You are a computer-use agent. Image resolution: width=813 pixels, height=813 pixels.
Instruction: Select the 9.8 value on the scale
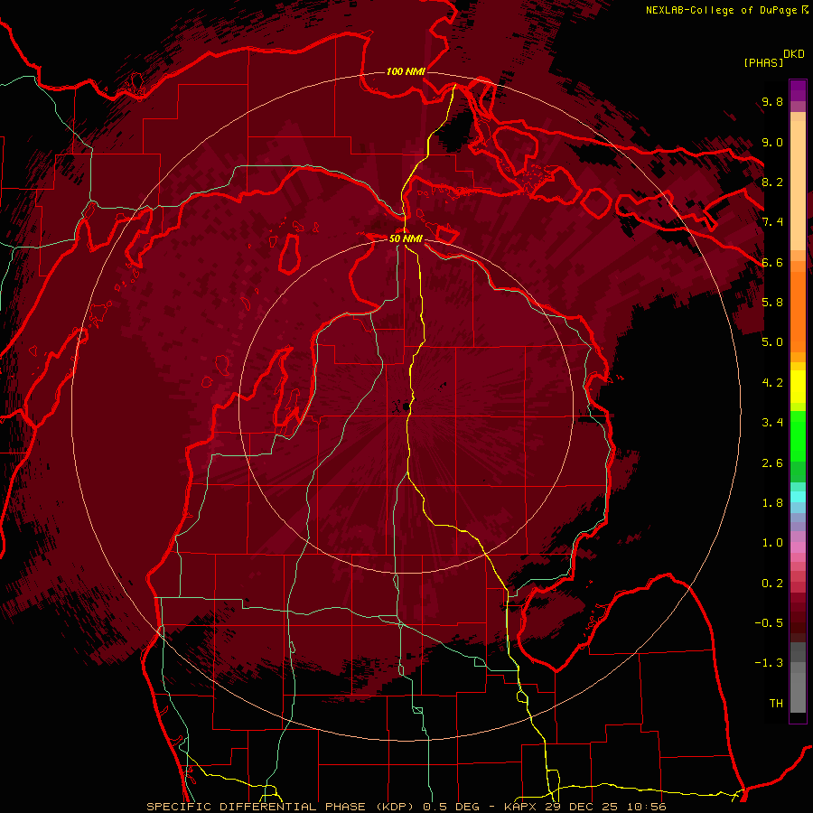[772, 101]
